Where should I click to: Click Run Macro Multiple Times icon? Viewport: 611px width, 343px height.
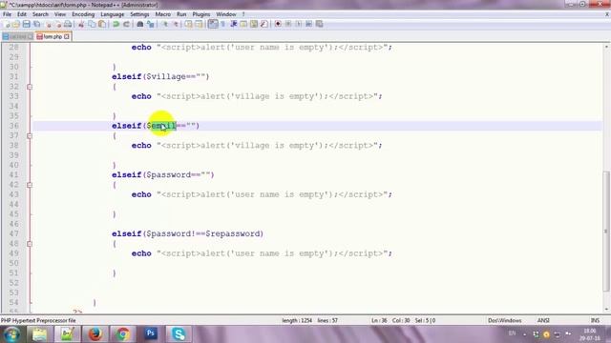[x=309, y=24]
